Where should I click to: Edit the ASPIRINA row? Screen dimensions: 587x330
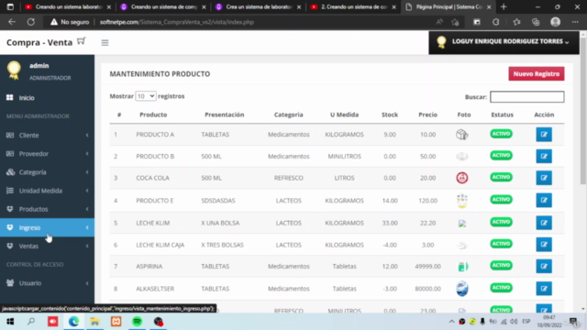click(544, 266)
